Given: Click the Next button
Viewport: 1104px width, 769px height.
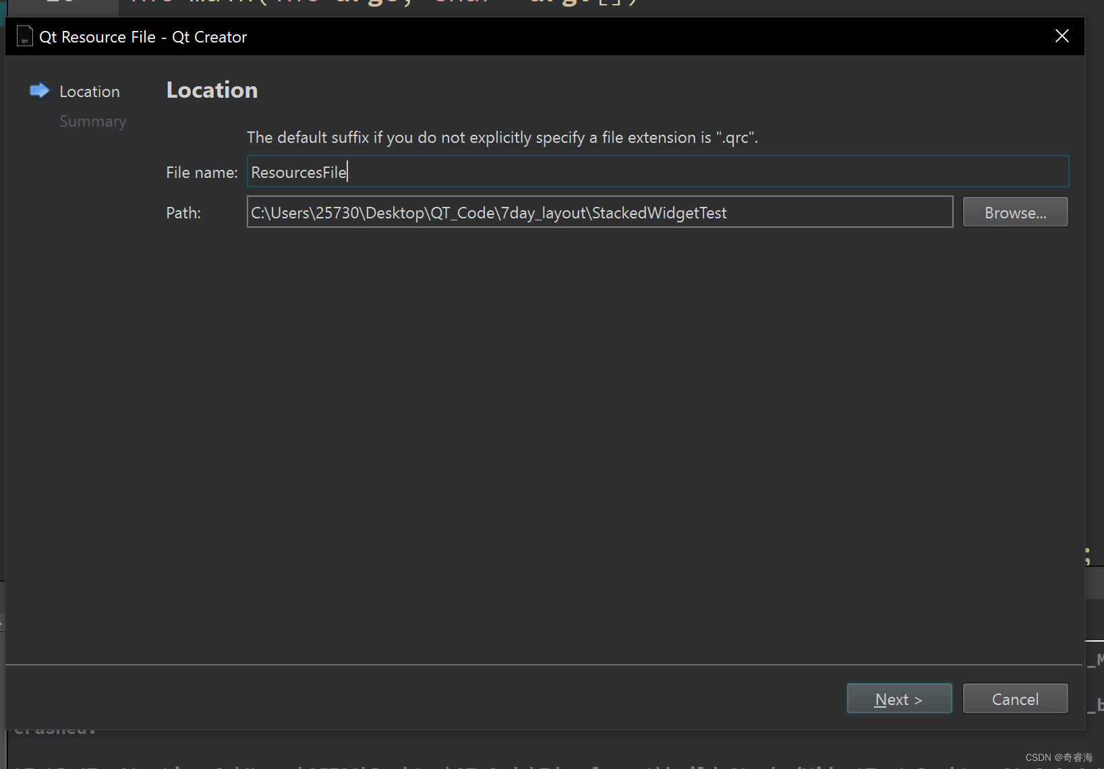Looking at the screenshot, I should [899, 699].
